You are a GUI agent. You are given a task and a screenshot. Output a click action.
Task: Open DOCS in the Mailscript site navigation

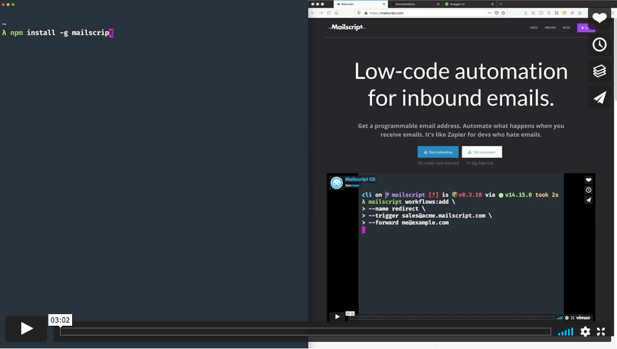coord(534,28)
